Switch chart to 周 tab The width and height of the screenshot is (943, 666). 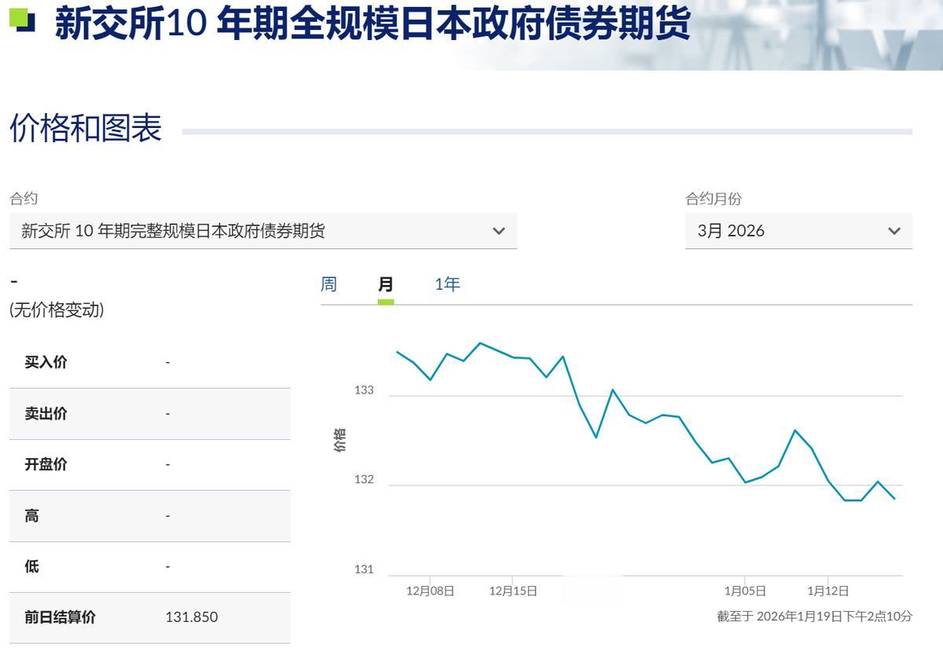(328, 284)
